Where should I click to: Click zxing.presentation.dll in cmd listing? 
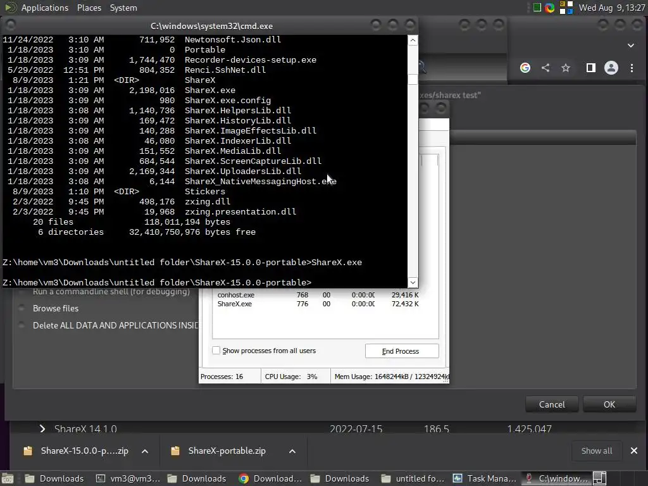point(240,211)
